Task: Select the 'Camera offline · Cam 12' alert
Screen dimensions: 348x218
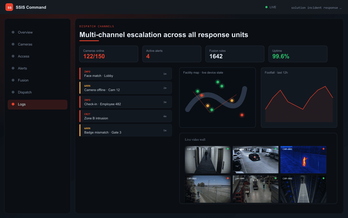Action: click(x=126, y=88)
